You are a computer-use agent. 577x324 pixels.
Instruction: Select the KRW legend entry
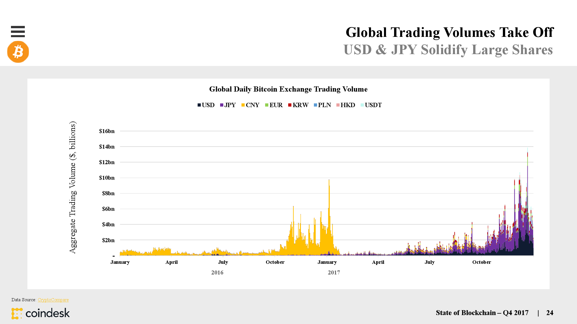point(300,105)
